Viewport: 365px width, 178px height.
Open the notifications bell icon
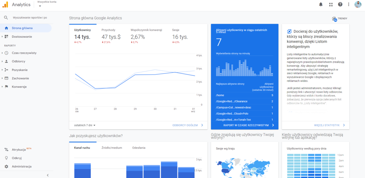click(x=321, y=5)
